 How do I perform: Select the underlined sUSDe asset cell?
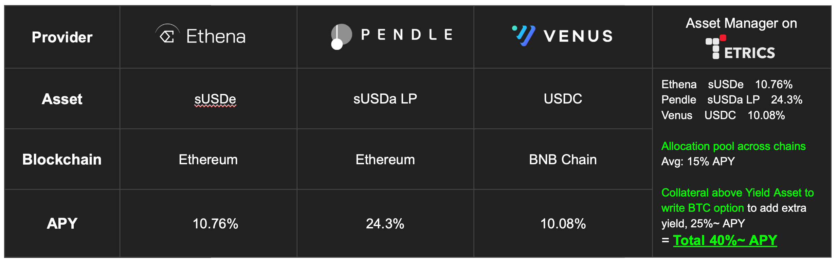[215, 99]
